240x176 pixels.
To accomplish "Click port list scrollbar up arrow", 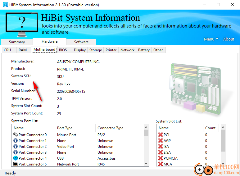I will (146, 127).
